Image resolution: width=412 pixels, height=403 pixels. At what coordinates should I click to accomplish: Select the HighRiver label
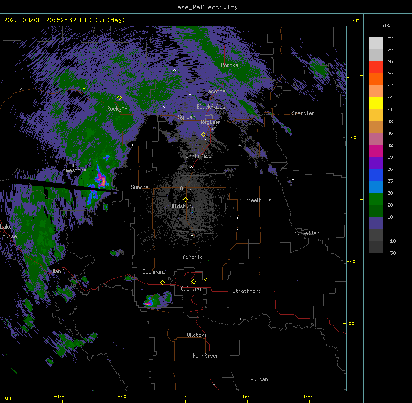coord(206,356)
